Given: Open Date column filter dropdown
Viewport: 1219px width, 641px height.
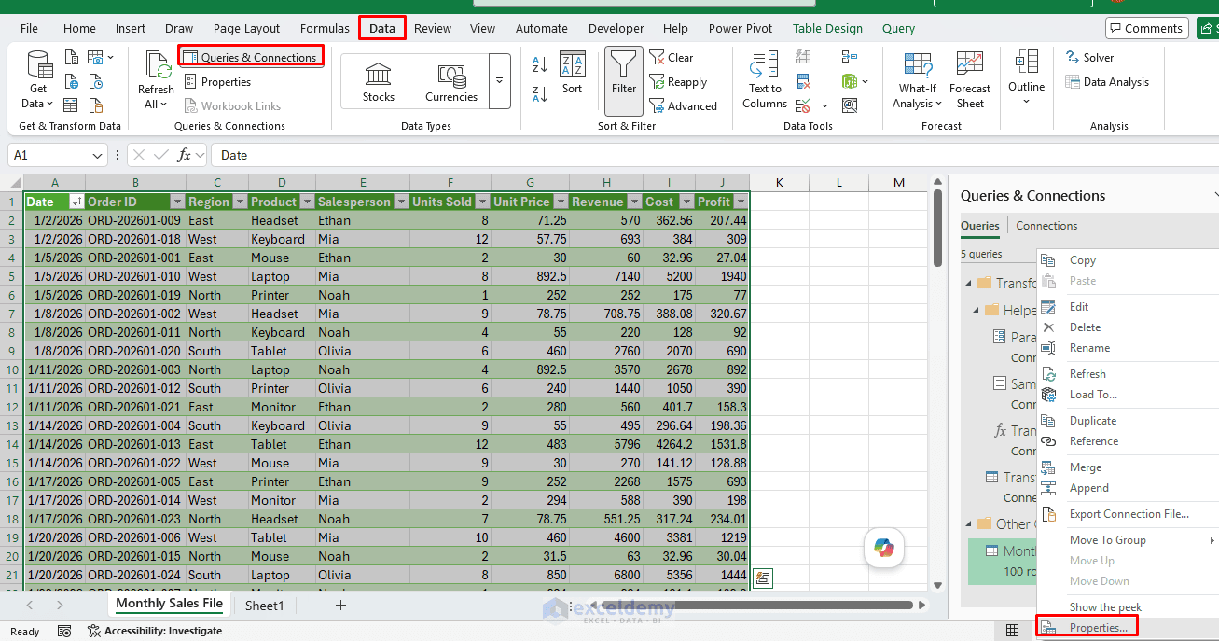Looking at the screenshot, I should coord(76,202).
